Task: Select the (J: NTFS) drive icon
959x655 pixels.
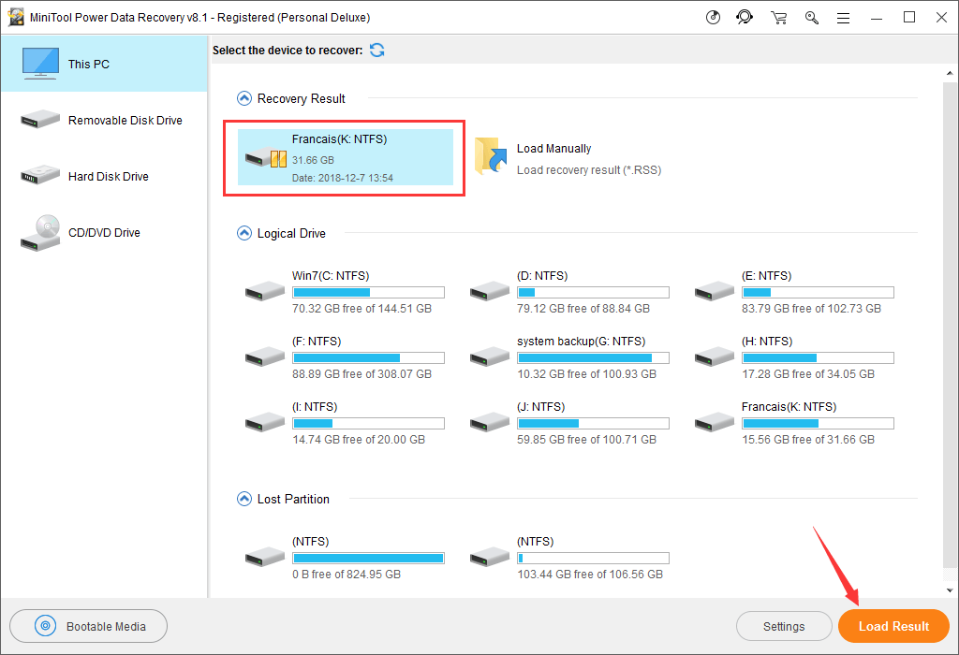Action: [490, 422]
